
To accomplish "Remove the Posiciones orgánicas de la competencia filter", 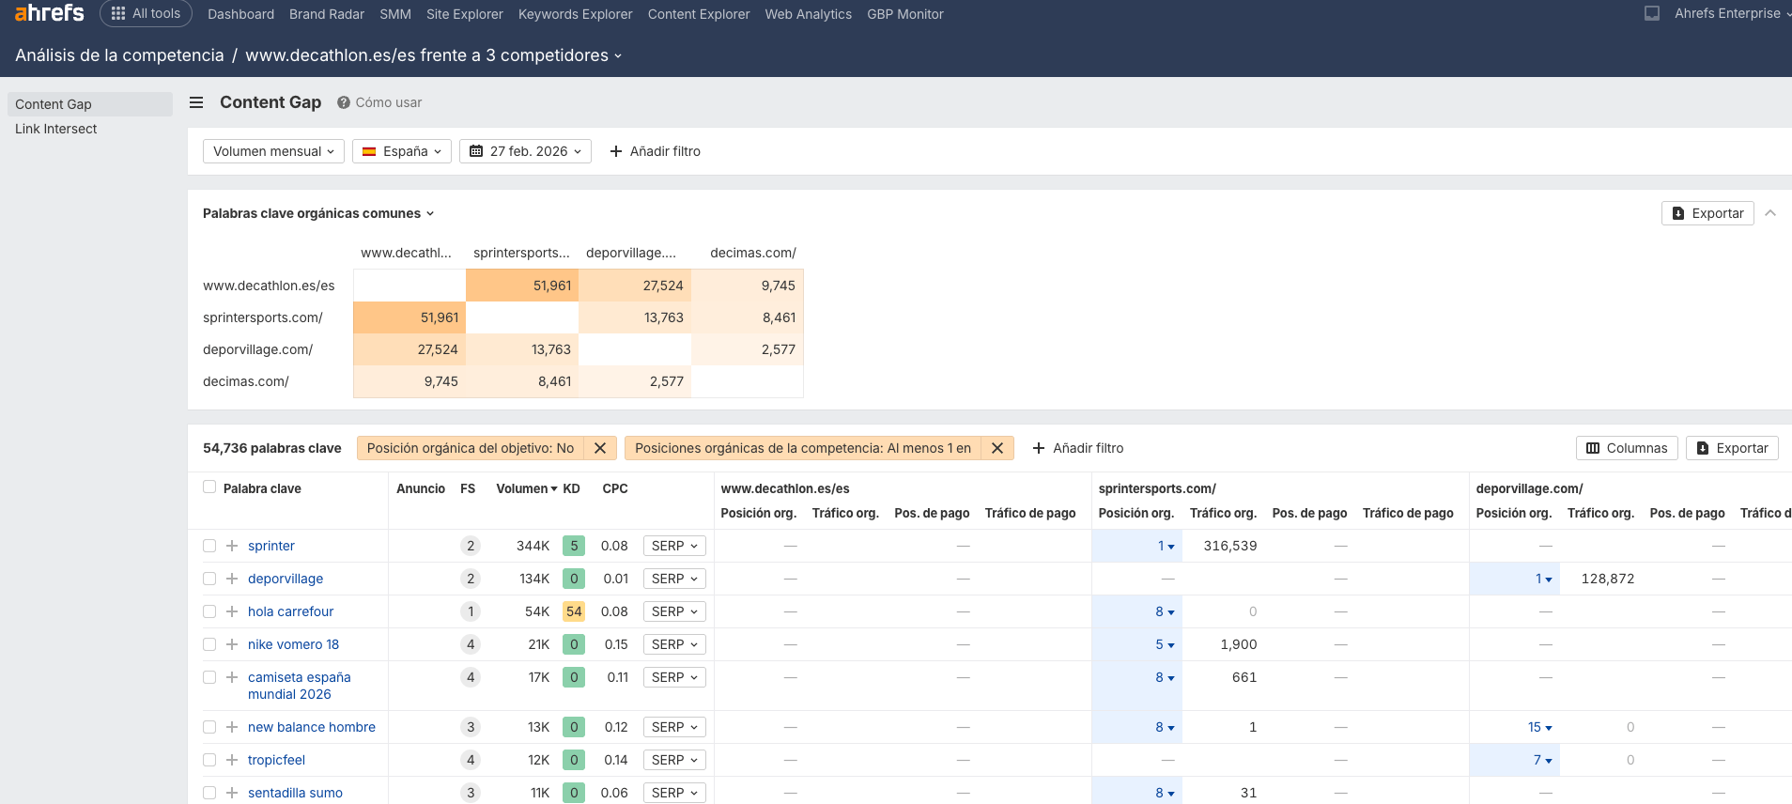I will (997, 448).
